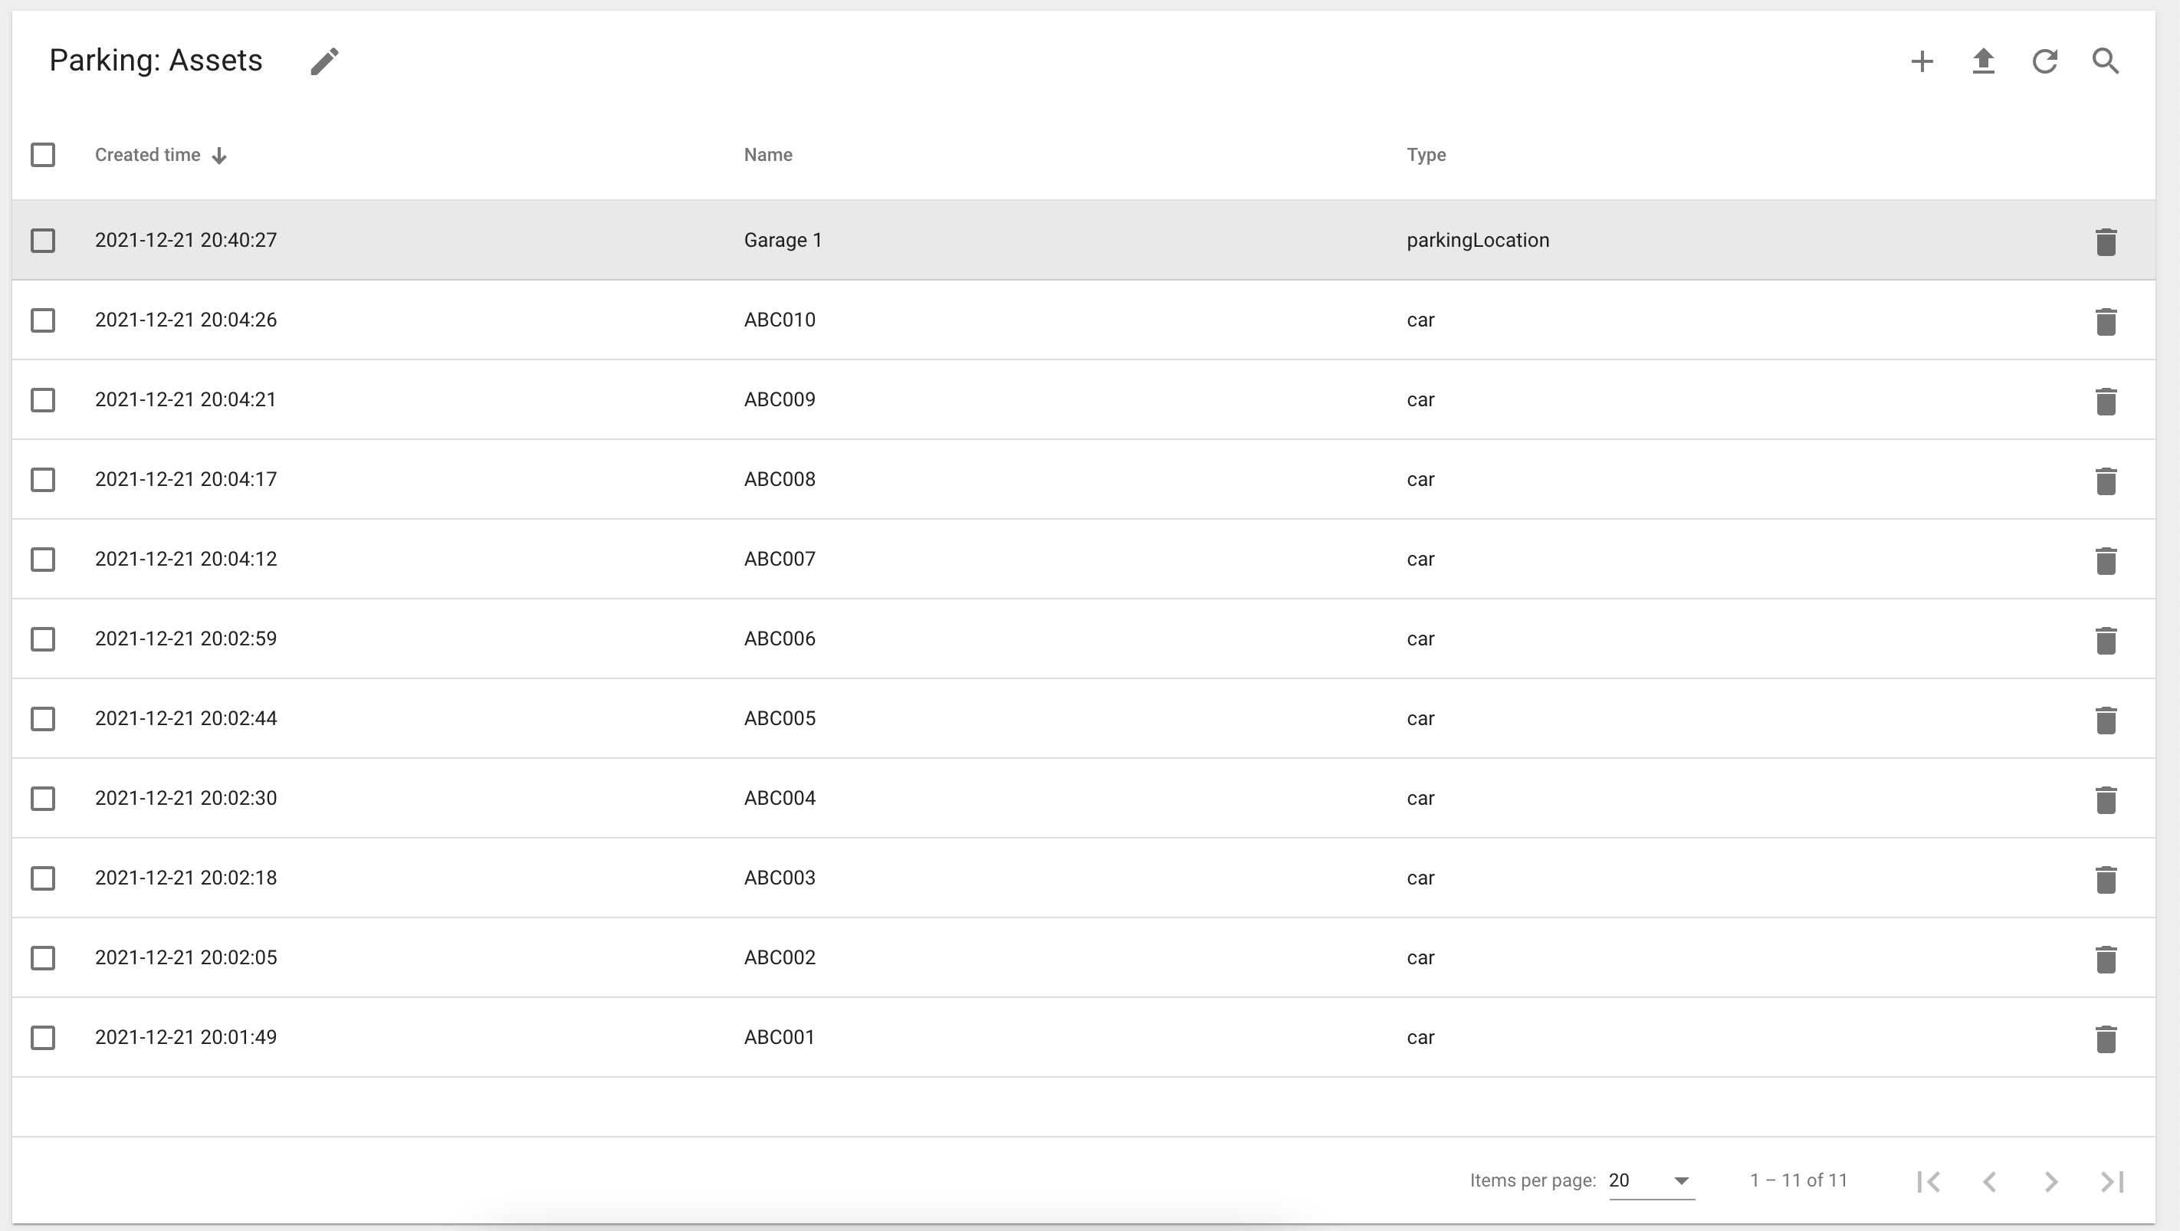Check the ABC009 row checkbox

43,399
